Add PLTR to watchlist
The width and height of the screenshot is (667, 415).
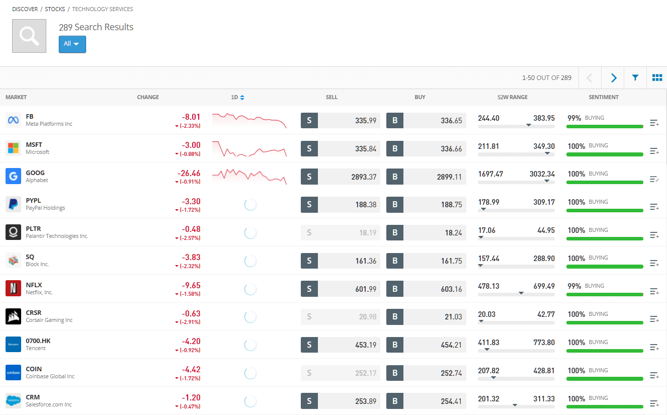point(654,235)
